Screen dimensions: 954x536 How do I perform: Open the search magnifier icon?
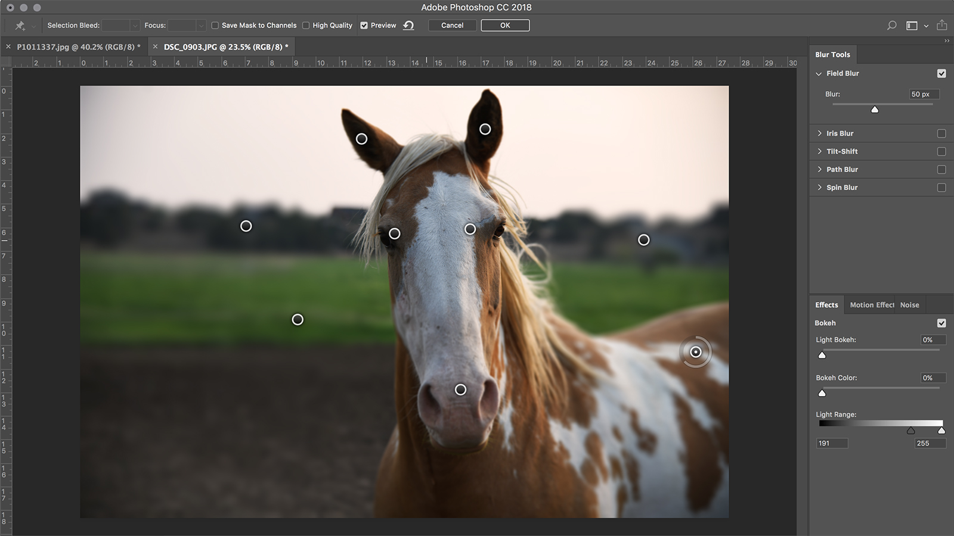(x=891, y=26)
